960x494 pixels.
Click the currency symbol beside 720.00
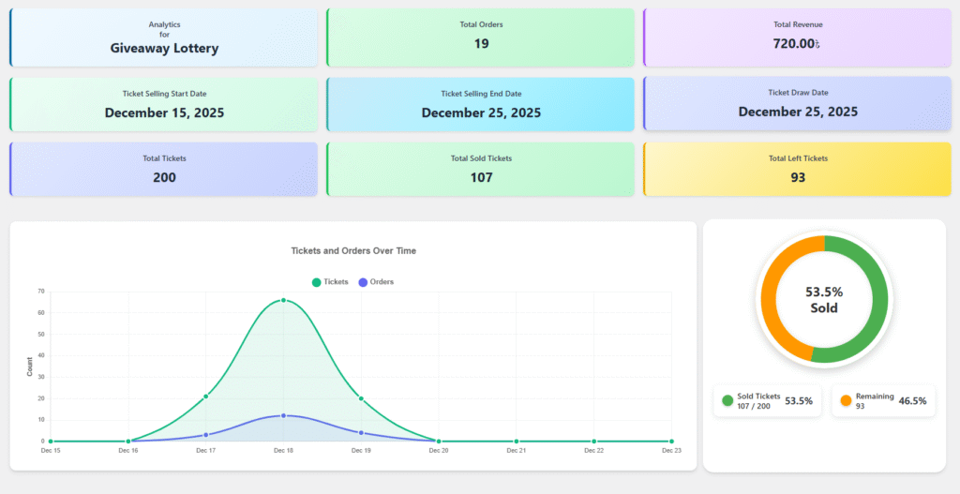pyautogui.click(x=817, y=44)
